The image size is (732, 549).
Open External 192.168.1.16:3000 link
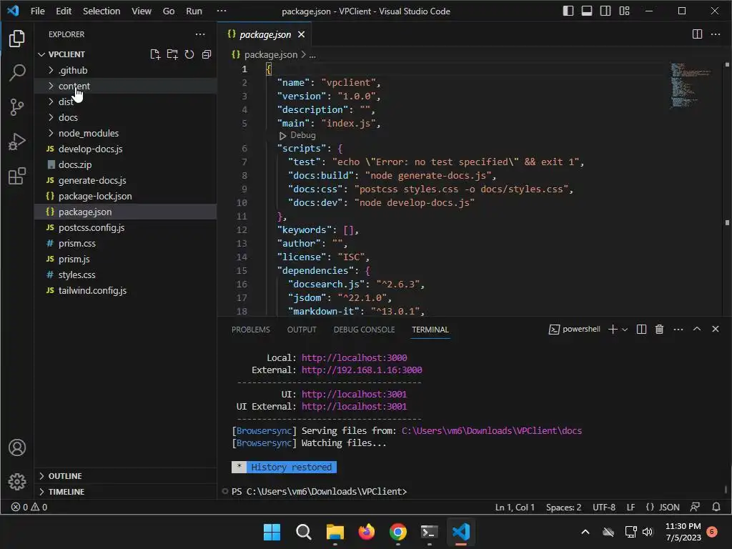362,370
